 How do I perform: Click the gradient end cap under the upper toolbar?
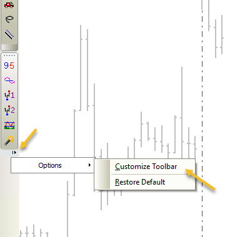pos(9,47)
